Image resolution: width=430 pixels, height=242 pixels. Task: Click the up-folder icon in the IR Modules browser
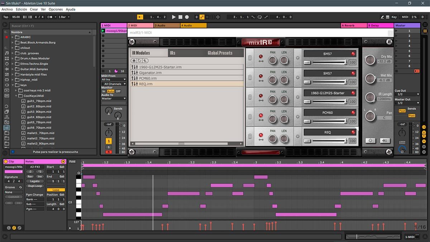pyautogui.click(x=145, y=61)
